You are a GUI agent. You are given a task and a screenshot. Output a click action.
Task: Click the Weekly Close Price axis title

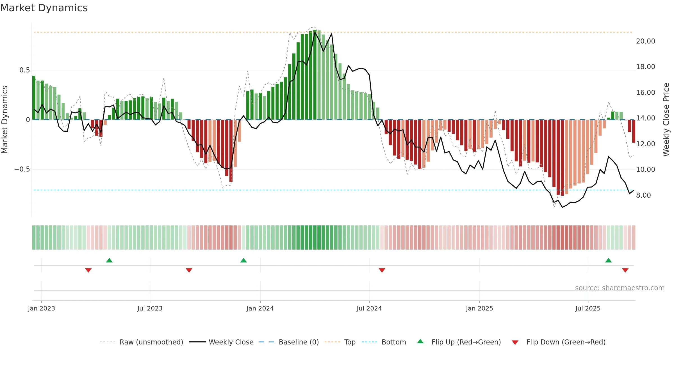point(666,120)
